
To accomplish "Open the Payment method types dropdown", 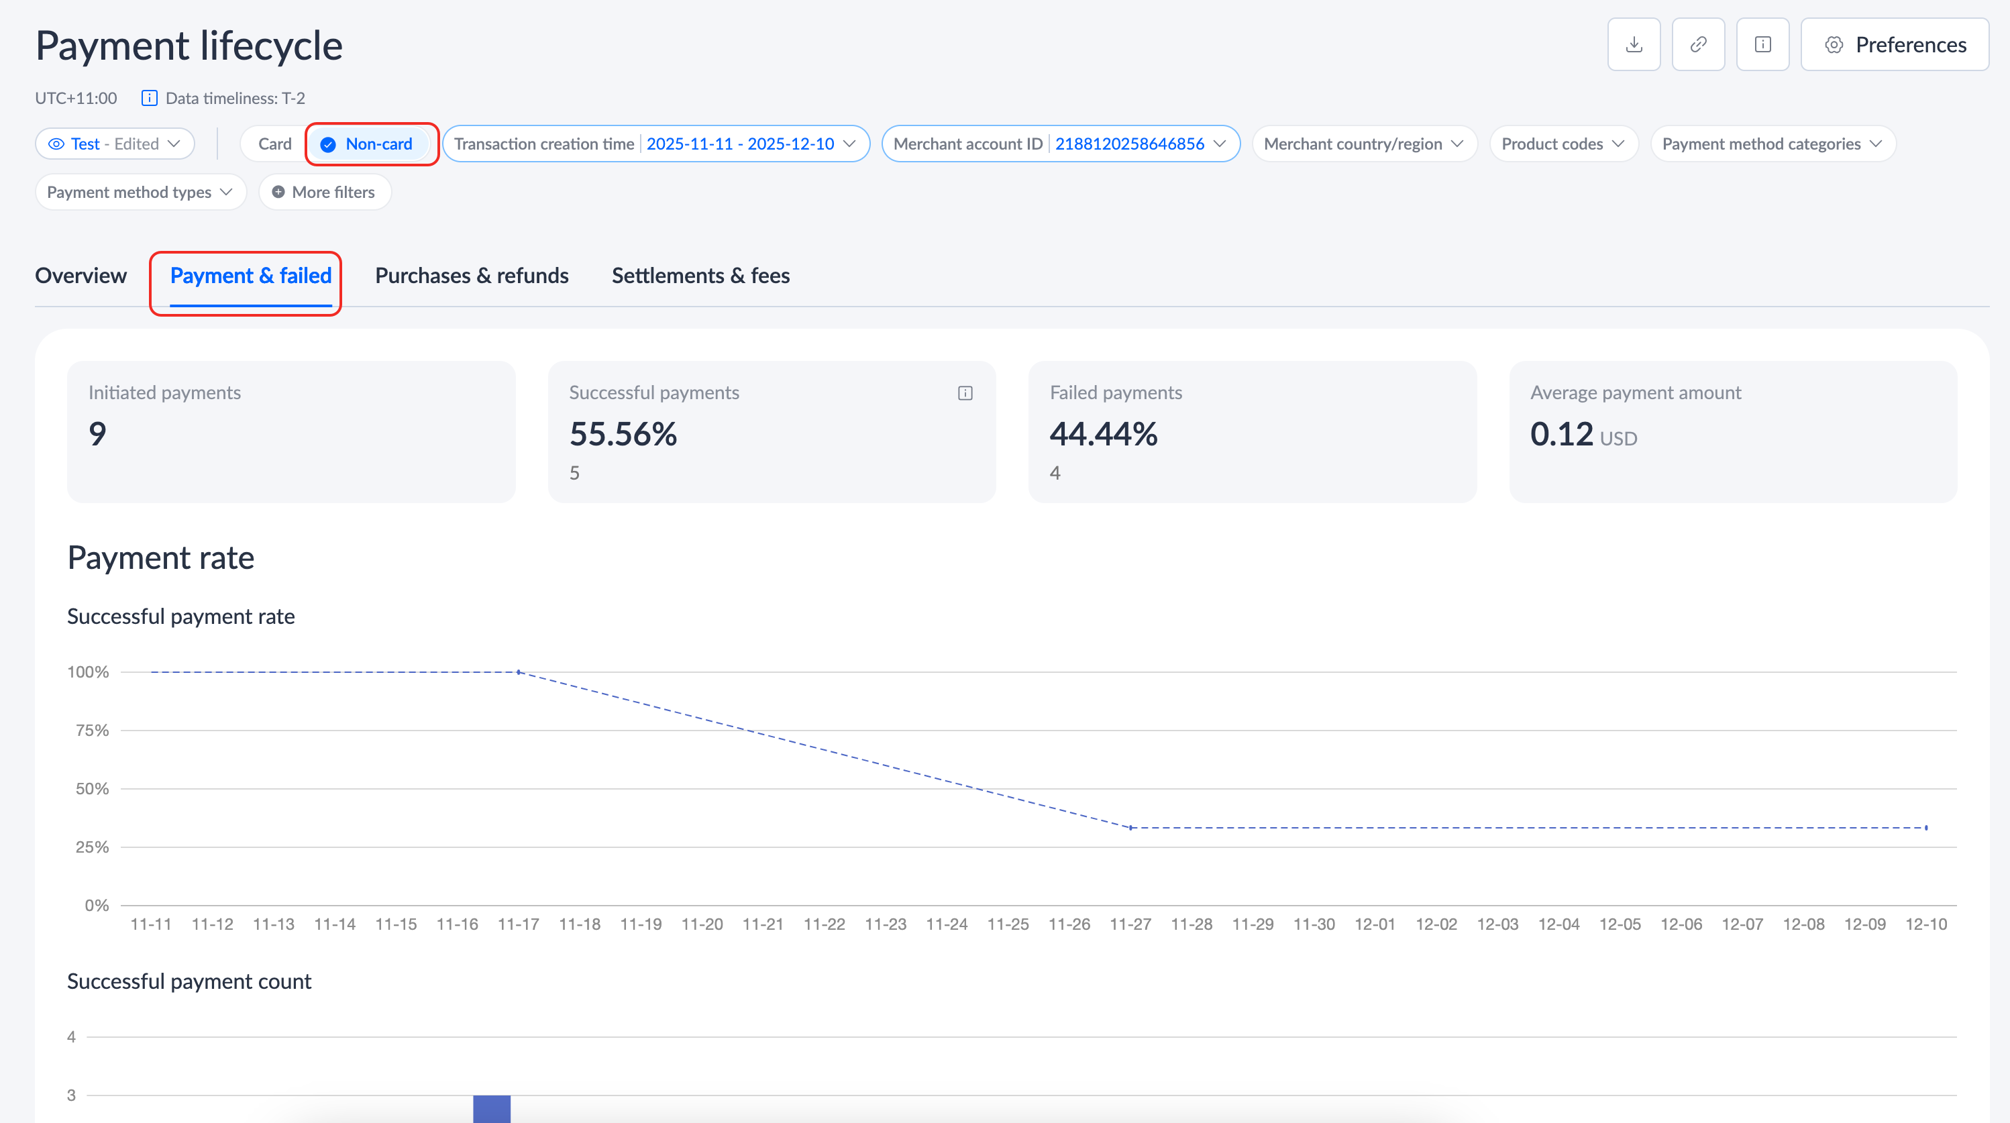I will pos(140,192).
